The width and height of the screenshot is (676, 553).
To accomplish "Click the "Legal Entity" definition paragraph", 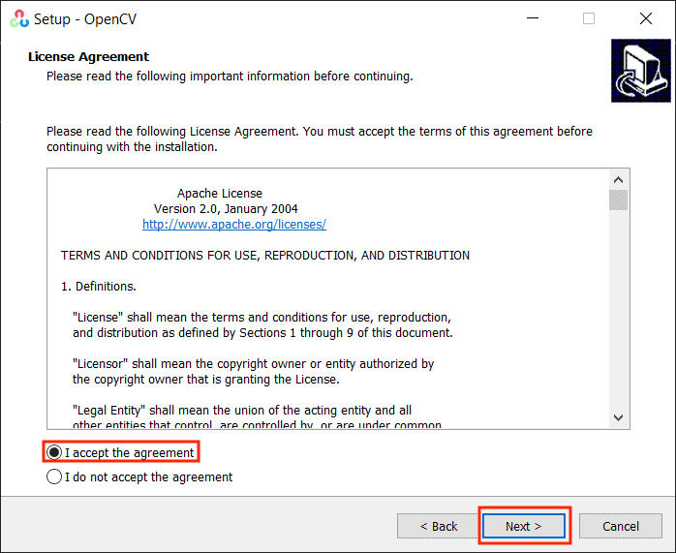I will click(257, 417).
